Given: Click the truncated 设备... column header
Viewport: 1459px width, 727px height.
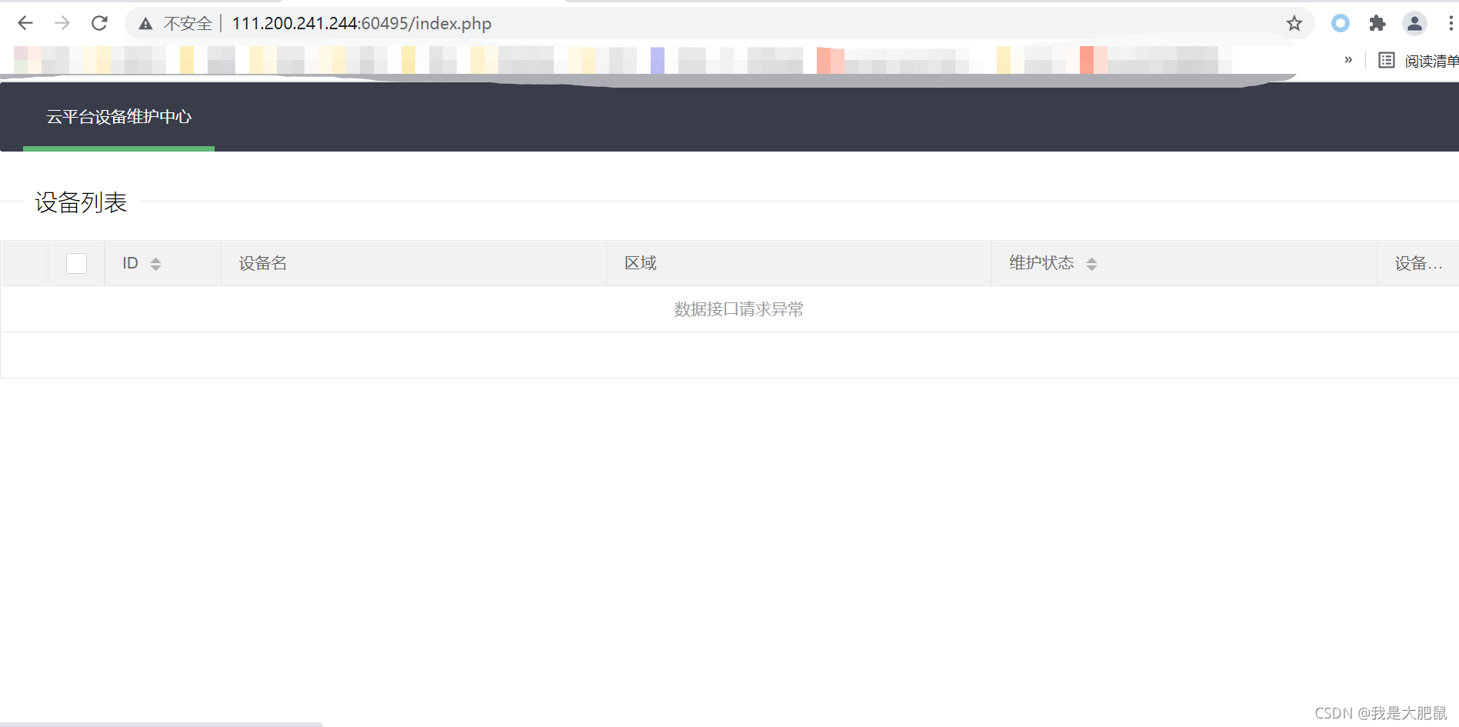Looking at the screenshot, I should coord(1418,263).
